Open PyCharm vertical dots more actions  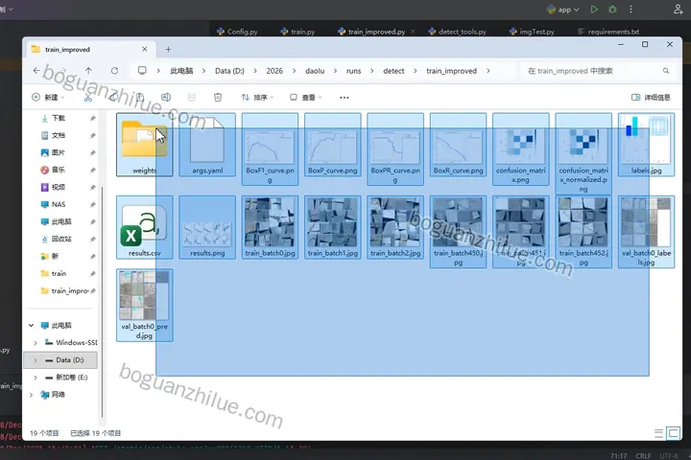[x=631, y=10]
